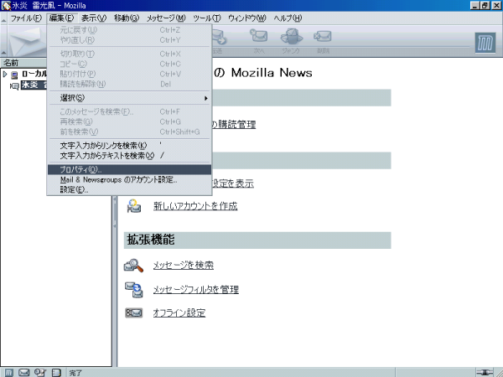Close the 編集(E) menu in menu bar
Screen dimensions: 503x377
(61, 18)
